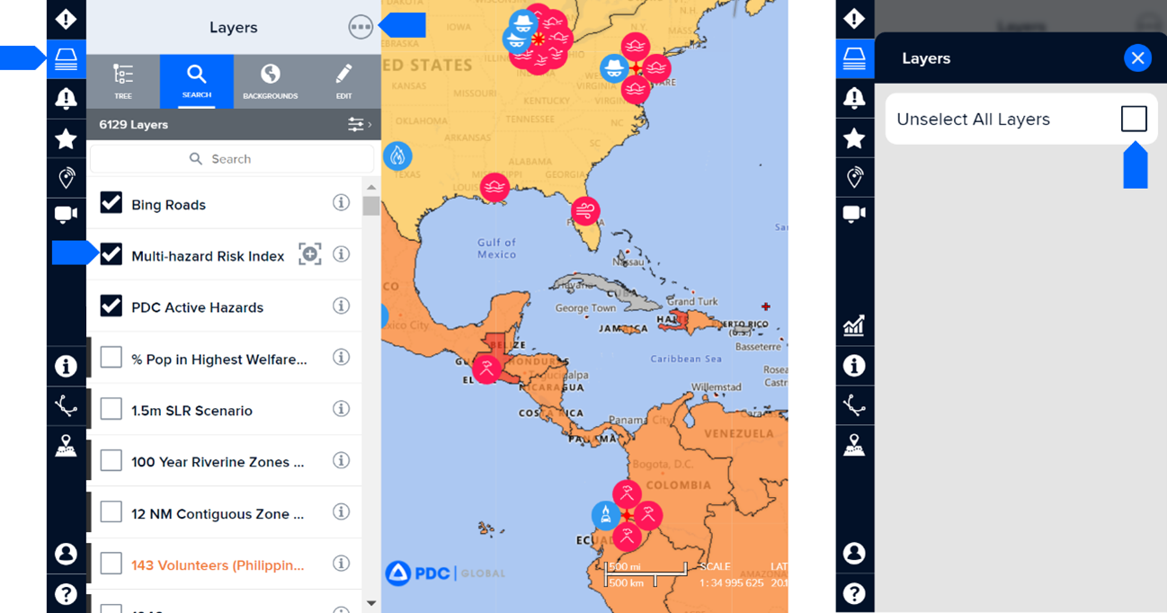Show info for 143 Volunteers layer
The image size is (1167, 613).
tap(341, 564)
